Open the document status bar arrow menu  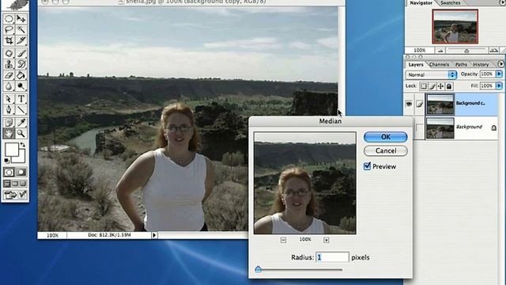point(154,235)
